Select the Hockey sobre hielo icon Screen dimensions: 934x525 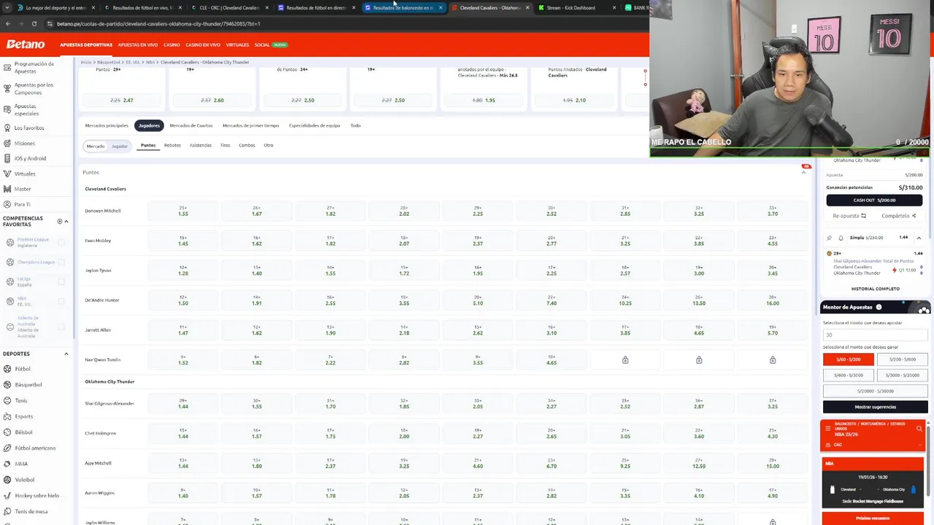(7, 496)
